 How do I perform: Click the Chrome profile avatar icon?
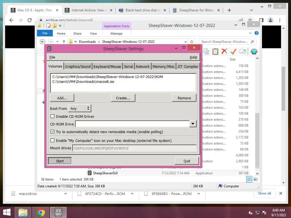pos(271,20)
